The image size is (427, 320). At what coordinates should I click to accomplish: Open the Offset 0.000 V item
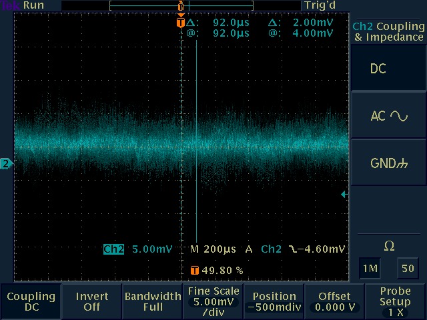coord(335,301)
